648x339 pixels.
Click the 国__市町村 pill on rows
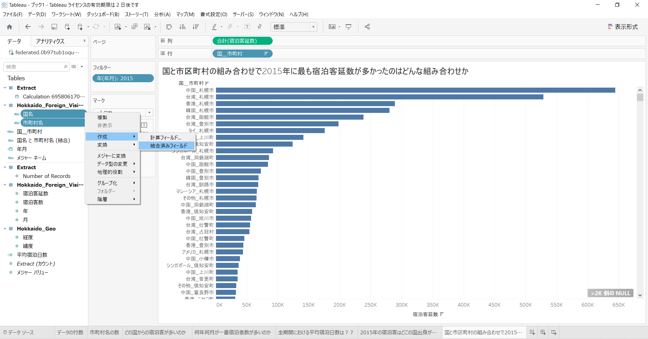[242, 54]
